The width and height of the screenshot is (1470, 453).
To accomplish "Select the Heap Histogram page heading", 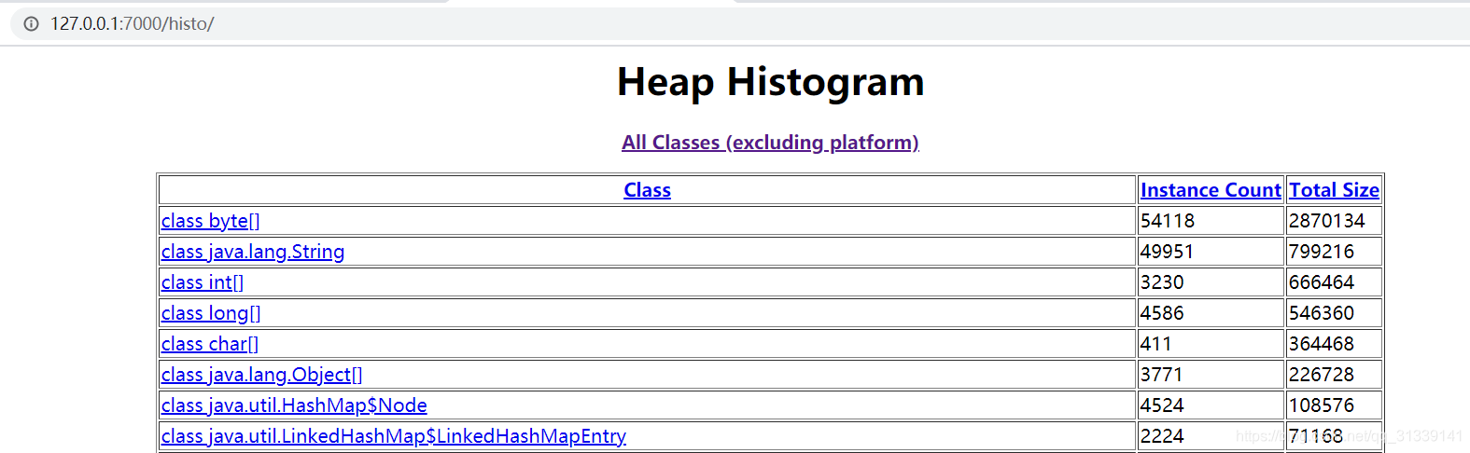I will [x=771, y=82].
